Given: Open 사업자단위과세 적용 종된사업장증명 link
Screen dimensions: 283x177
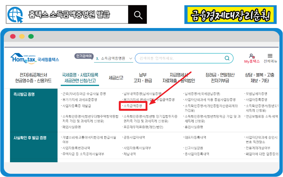Looking at the screenshot, I should click(210, 100).
